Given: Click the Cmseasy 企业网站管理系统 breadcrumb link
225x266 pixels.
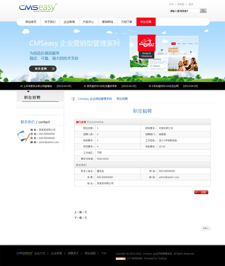Looking at the screenshot, I should pos(95,99).
